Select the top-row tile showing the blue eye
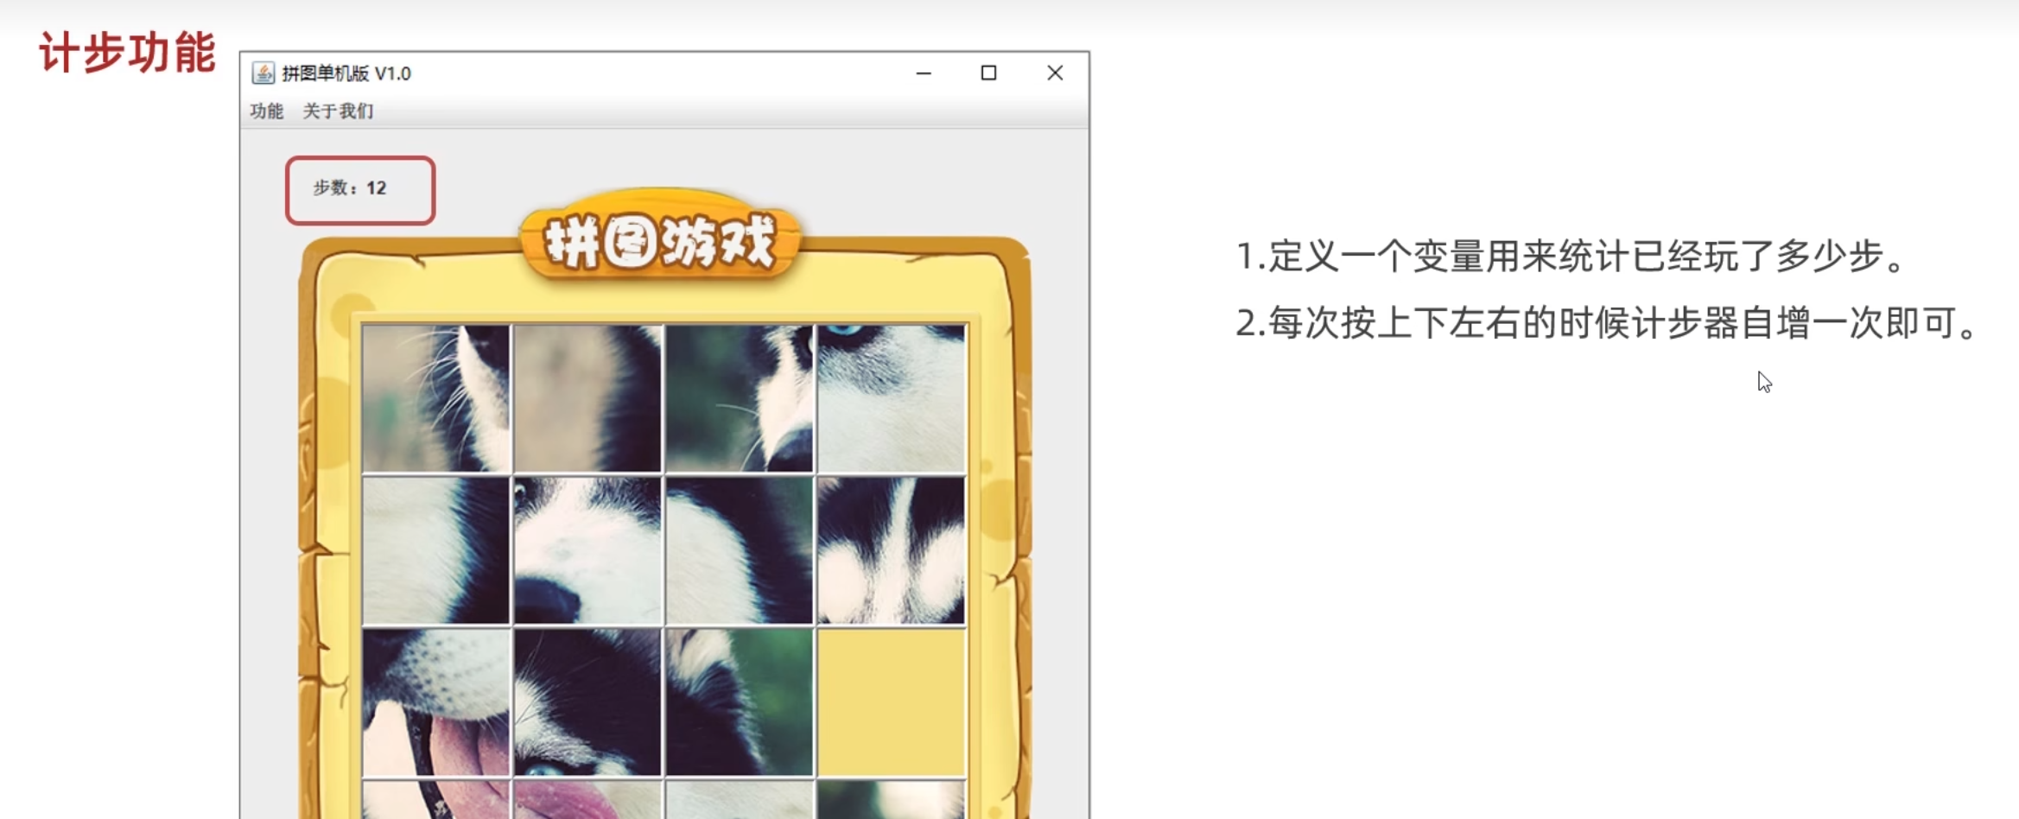This screenshot has height=819, width=2019. 891,398
